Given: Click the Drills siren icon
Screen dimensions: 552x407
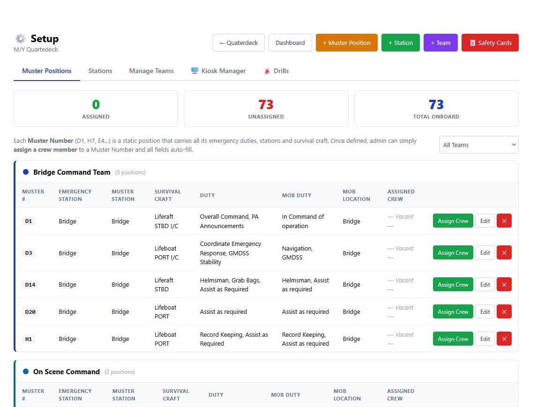Looking at the screenshot, I should click(267, 71).
